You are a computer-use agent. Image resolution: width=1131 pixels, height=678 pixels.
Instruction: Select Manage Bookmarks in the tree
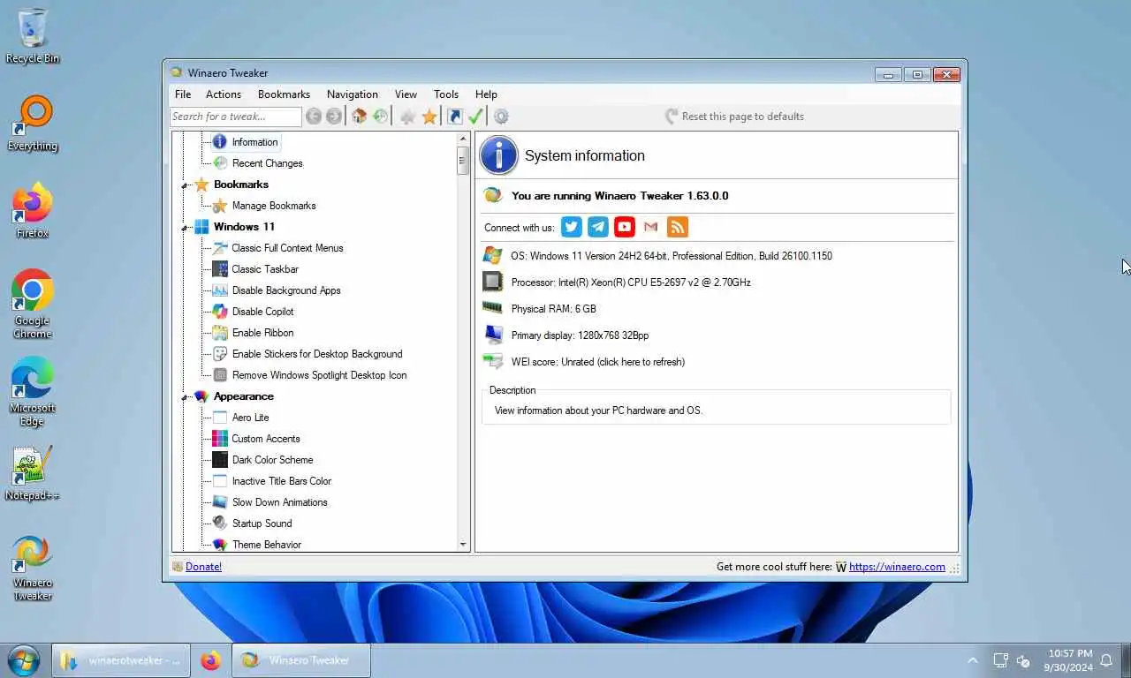[274, 206]
